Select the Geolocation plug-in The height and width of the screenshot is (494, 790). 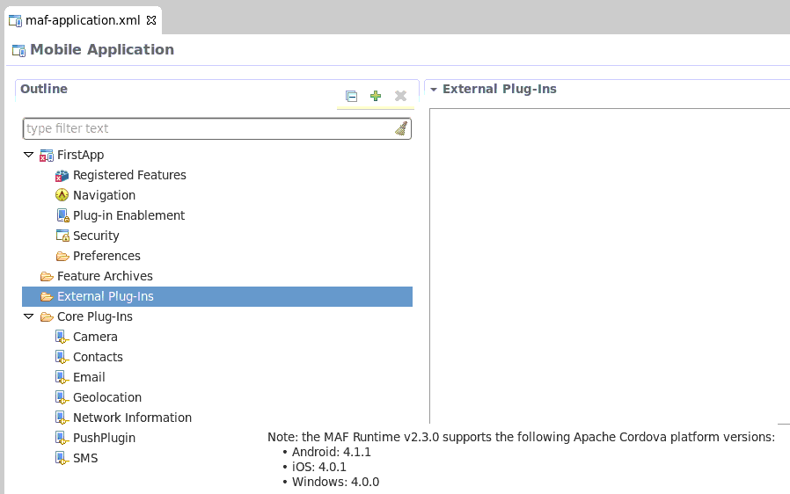click(107, 397)
